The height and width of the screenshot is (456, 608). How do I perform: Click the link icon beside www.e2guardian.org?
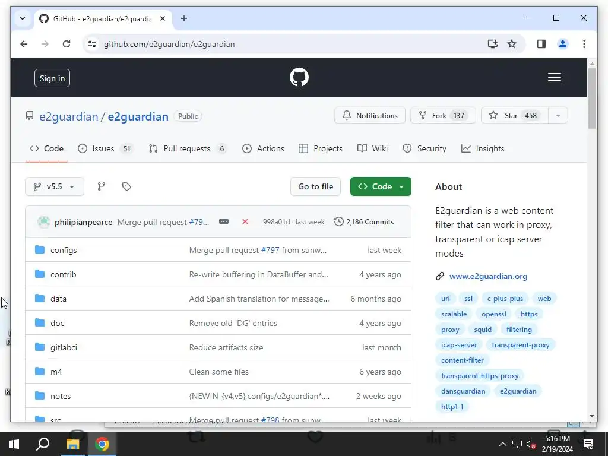440,276
